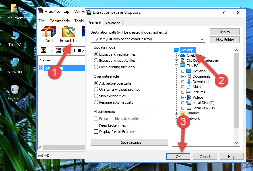
Task: Select Pictures folder label in tree
Action: pos(199,92)
